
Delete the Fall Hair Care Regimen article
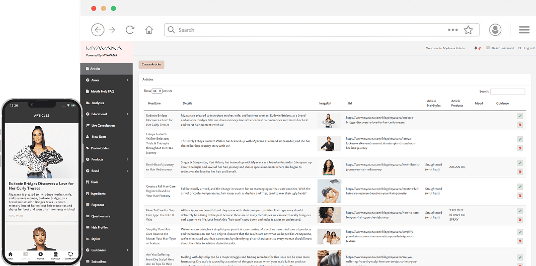[520, 196]
